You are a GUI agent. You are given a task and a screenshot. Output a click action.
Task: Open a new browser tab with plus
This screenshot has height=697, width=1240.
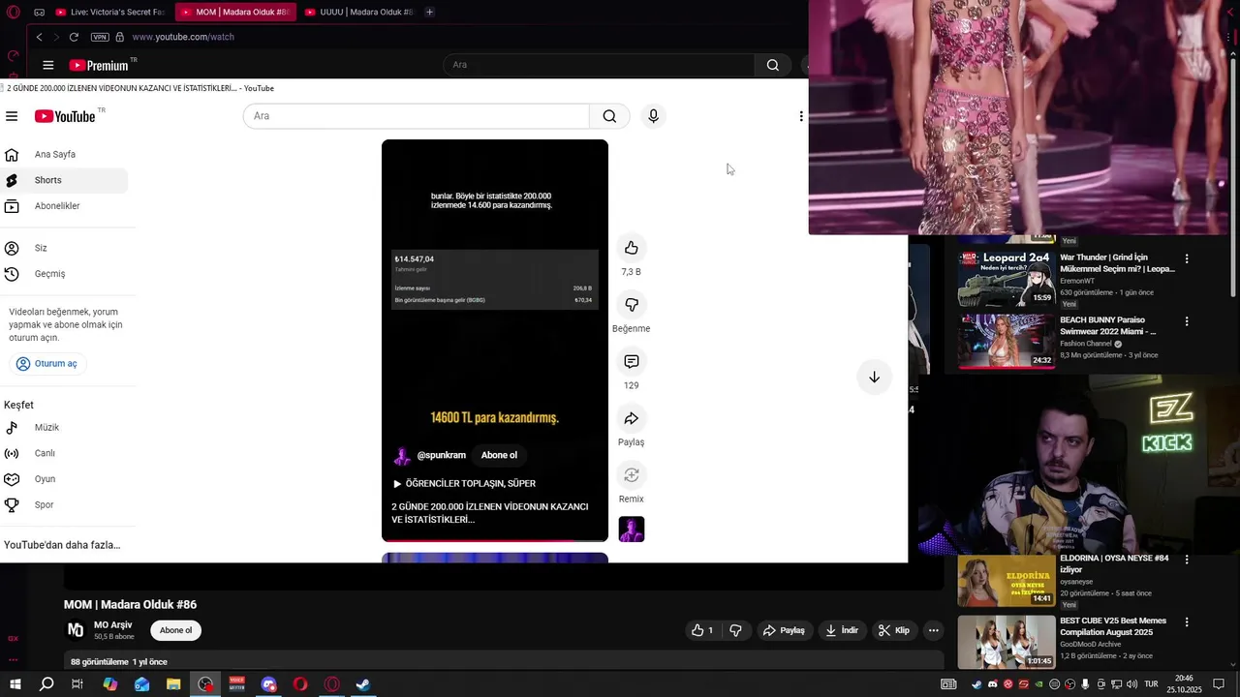point(429,12)
